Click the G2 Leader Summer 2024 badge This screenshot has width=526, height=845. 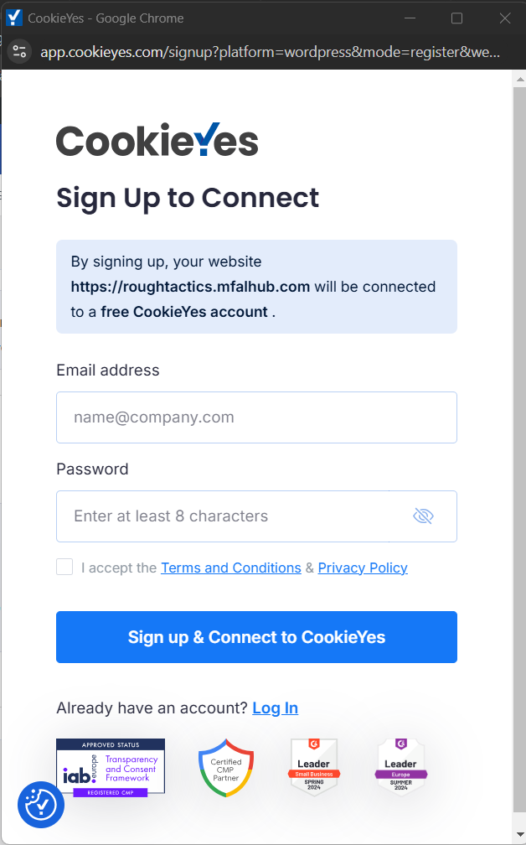(401, 768)
